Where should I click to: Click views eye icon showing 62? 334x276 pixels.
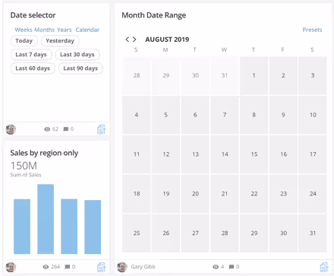coord(47,129)
